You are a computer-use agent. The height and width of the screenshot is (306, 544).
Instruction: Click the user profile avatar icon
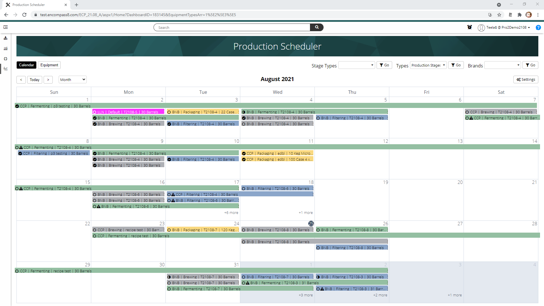481,27
